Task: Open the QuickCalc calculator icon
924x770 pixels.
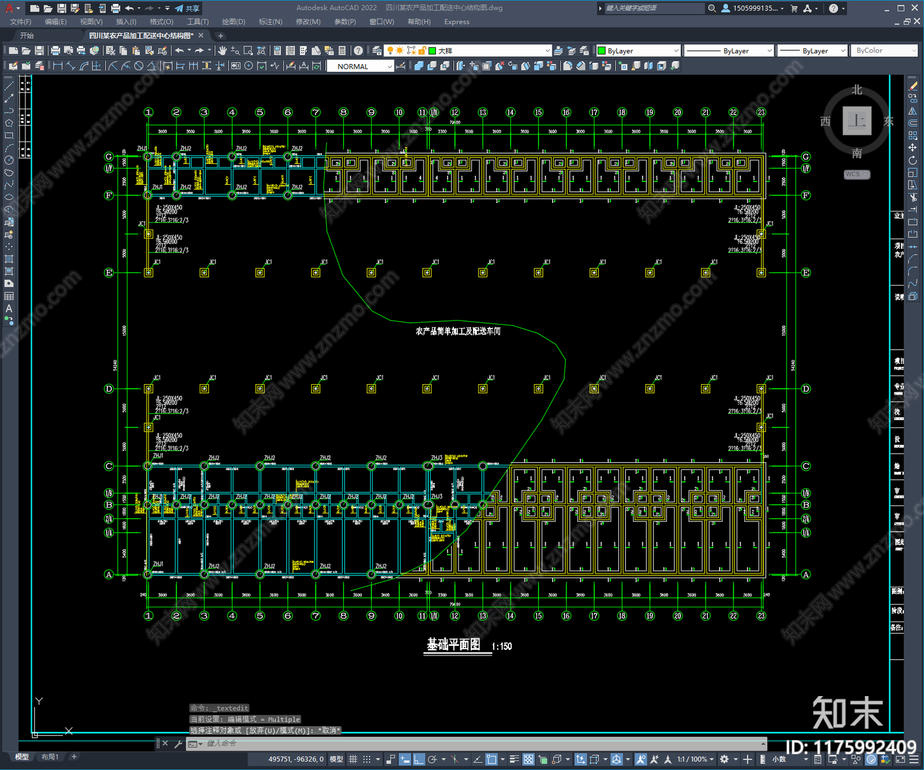Action: 342,51
